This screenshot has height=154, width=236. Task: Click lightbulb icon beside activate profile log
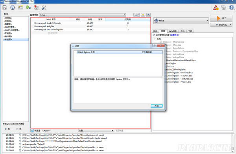(20, 144)
